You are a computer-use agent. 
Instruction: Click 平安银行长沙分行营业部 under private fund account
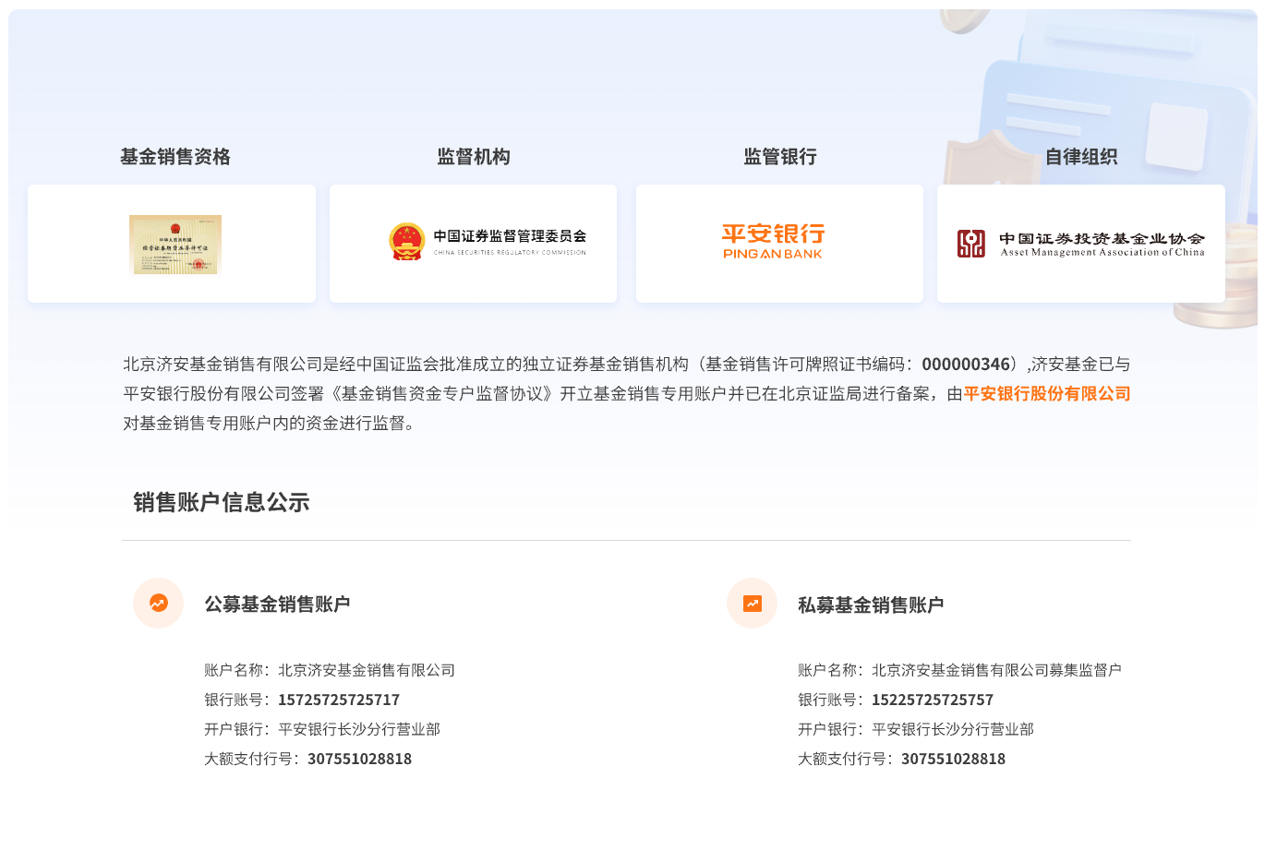coord(953,729)
